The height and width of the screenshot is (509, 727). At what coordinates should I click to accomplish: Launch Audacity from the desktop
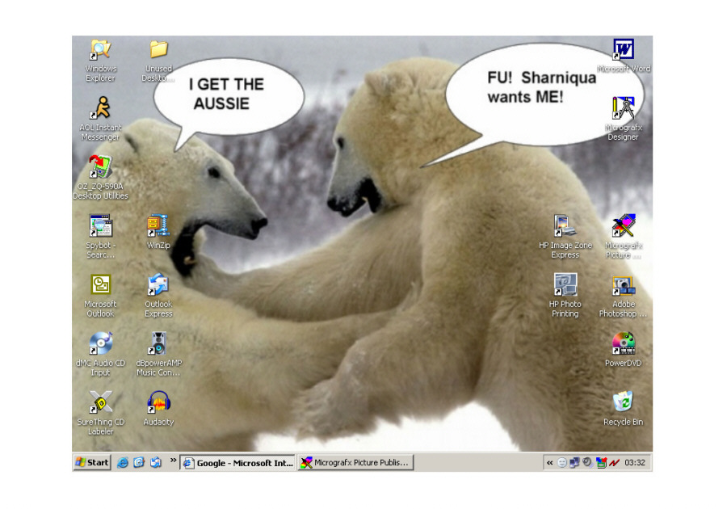click(x=158, y=402)
